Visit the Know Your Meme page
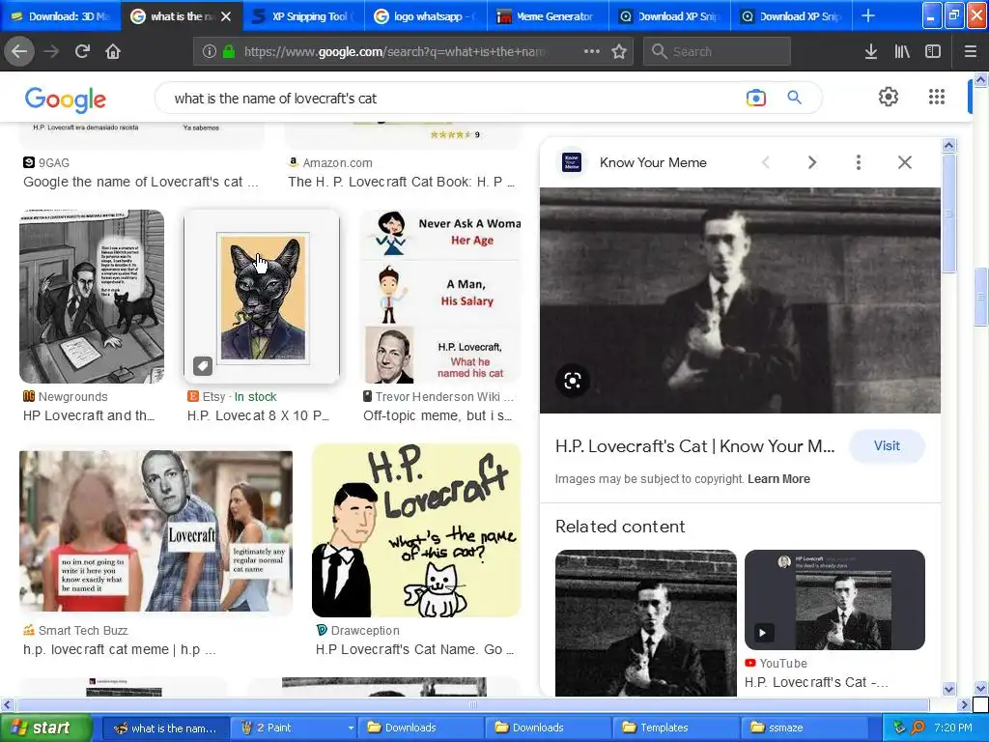 pos(887,446)
